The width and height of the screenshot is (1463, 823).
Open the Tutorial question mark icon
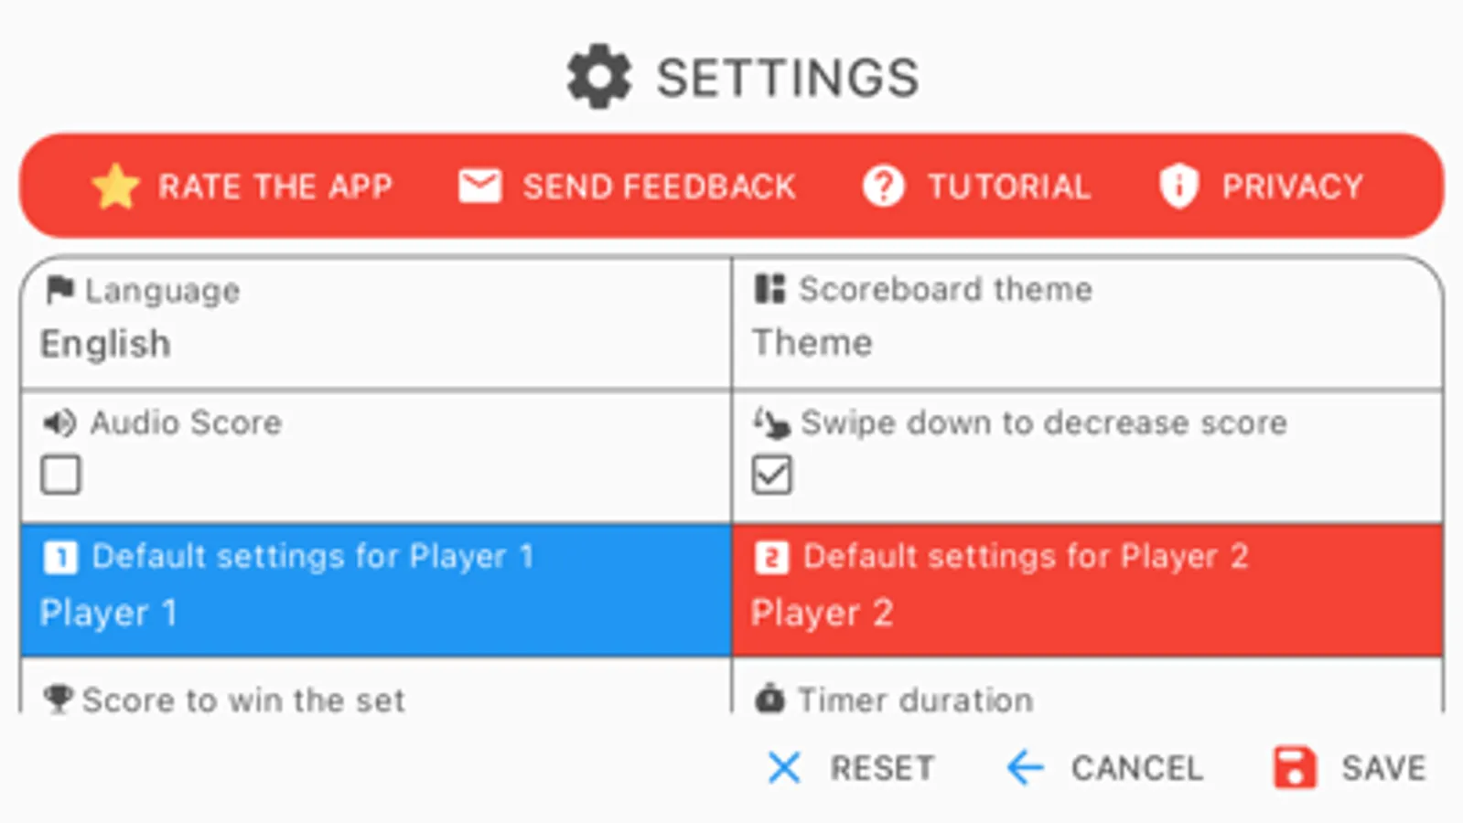(x=883, y=187)
